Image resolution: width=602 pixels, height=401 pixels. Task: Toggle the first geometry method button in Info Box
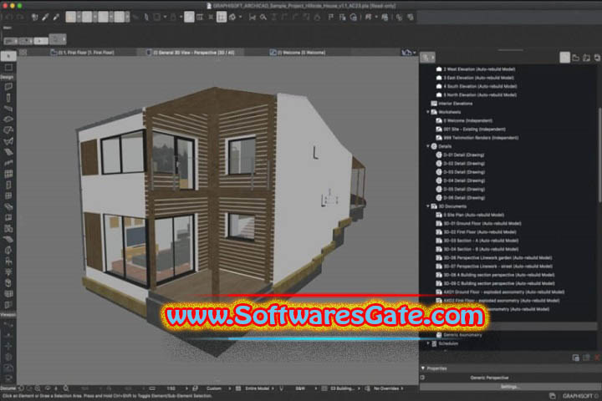(x=10, y=40)
